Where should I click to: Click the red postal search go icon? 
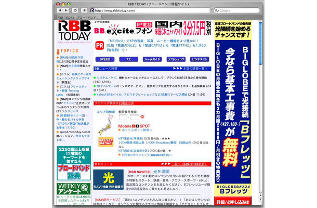[x=142, y=117]
